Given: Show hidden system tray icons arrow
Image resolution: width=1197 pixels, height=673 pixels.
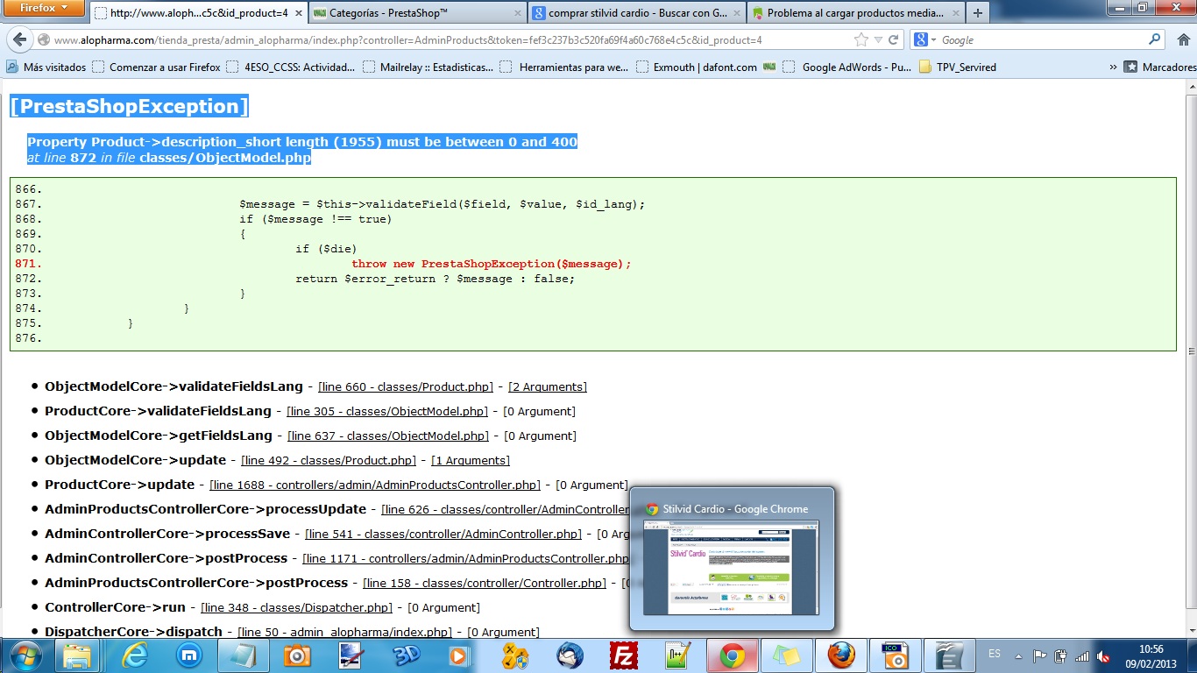Looking at the screenshot, I should (x=1018, y=655).
